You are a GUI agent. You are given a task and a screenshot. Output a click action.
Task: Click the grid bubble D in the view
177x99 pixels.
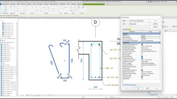(95, 22)
